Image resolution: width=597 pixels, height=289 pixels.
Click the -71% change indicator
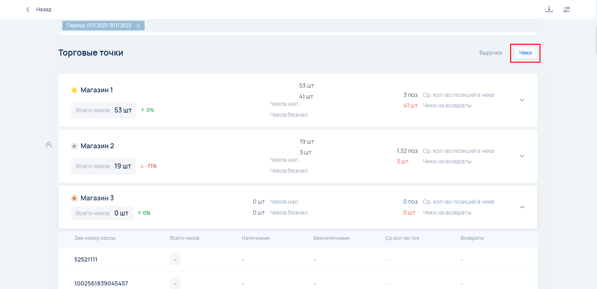coord(148,166)
